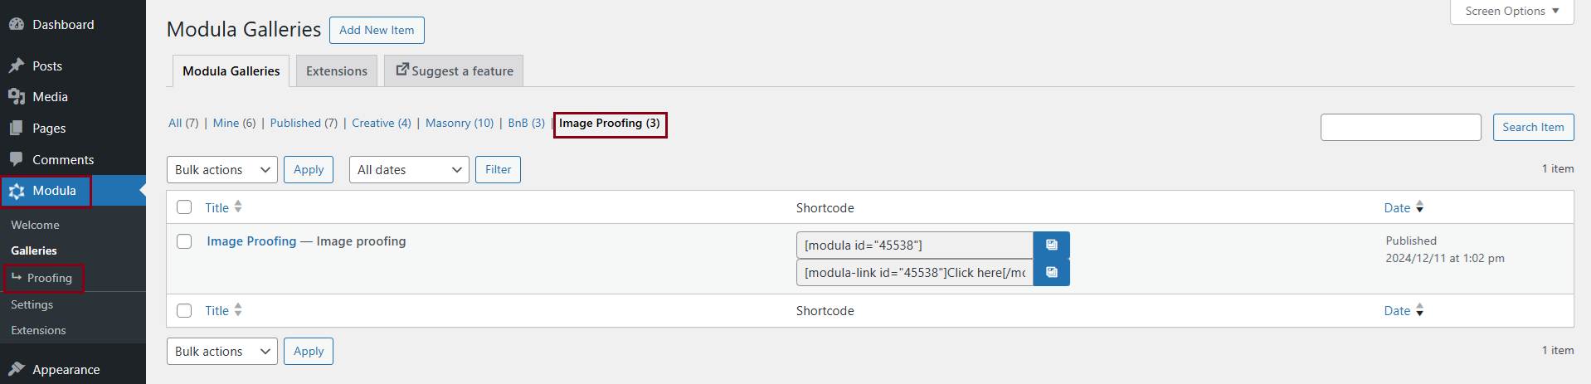Copy the modula id shortcode icon

click(x=1051, y=245)
